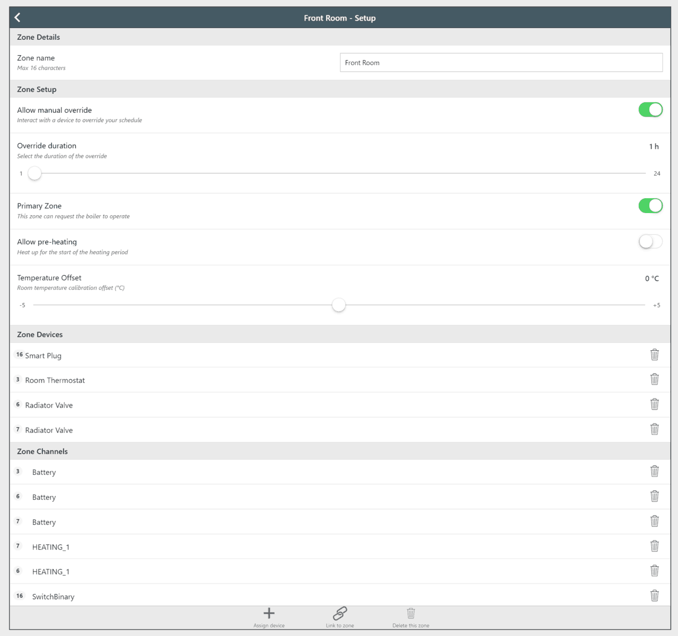The width and height of the screenshot is (678, 636).
Task: Remove Battery channel numbered 3
Action: pos(654,471)
